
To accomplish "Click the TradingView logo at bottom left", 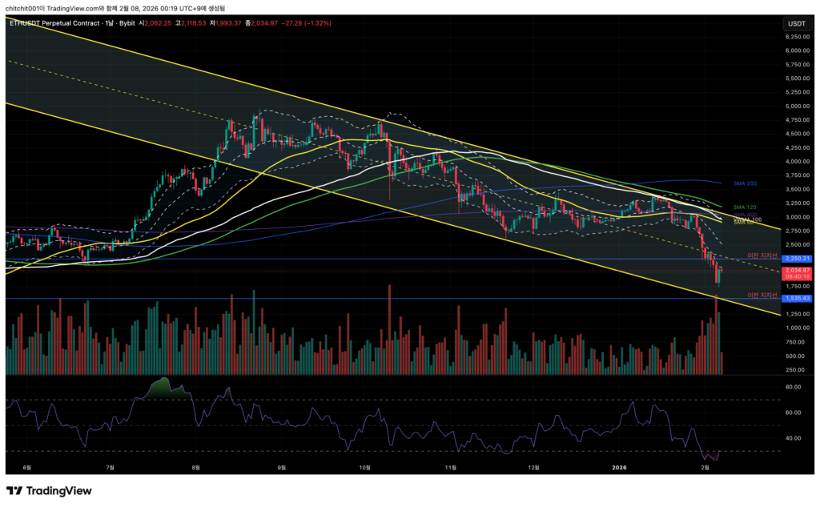I will click(49, 490).
